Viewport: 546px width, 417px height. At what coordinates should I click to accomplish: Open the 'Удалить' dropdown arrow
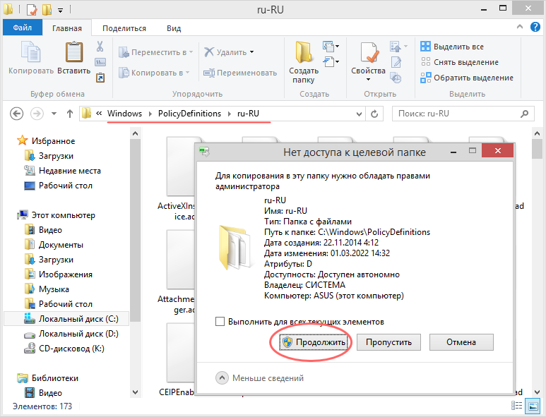251,52
